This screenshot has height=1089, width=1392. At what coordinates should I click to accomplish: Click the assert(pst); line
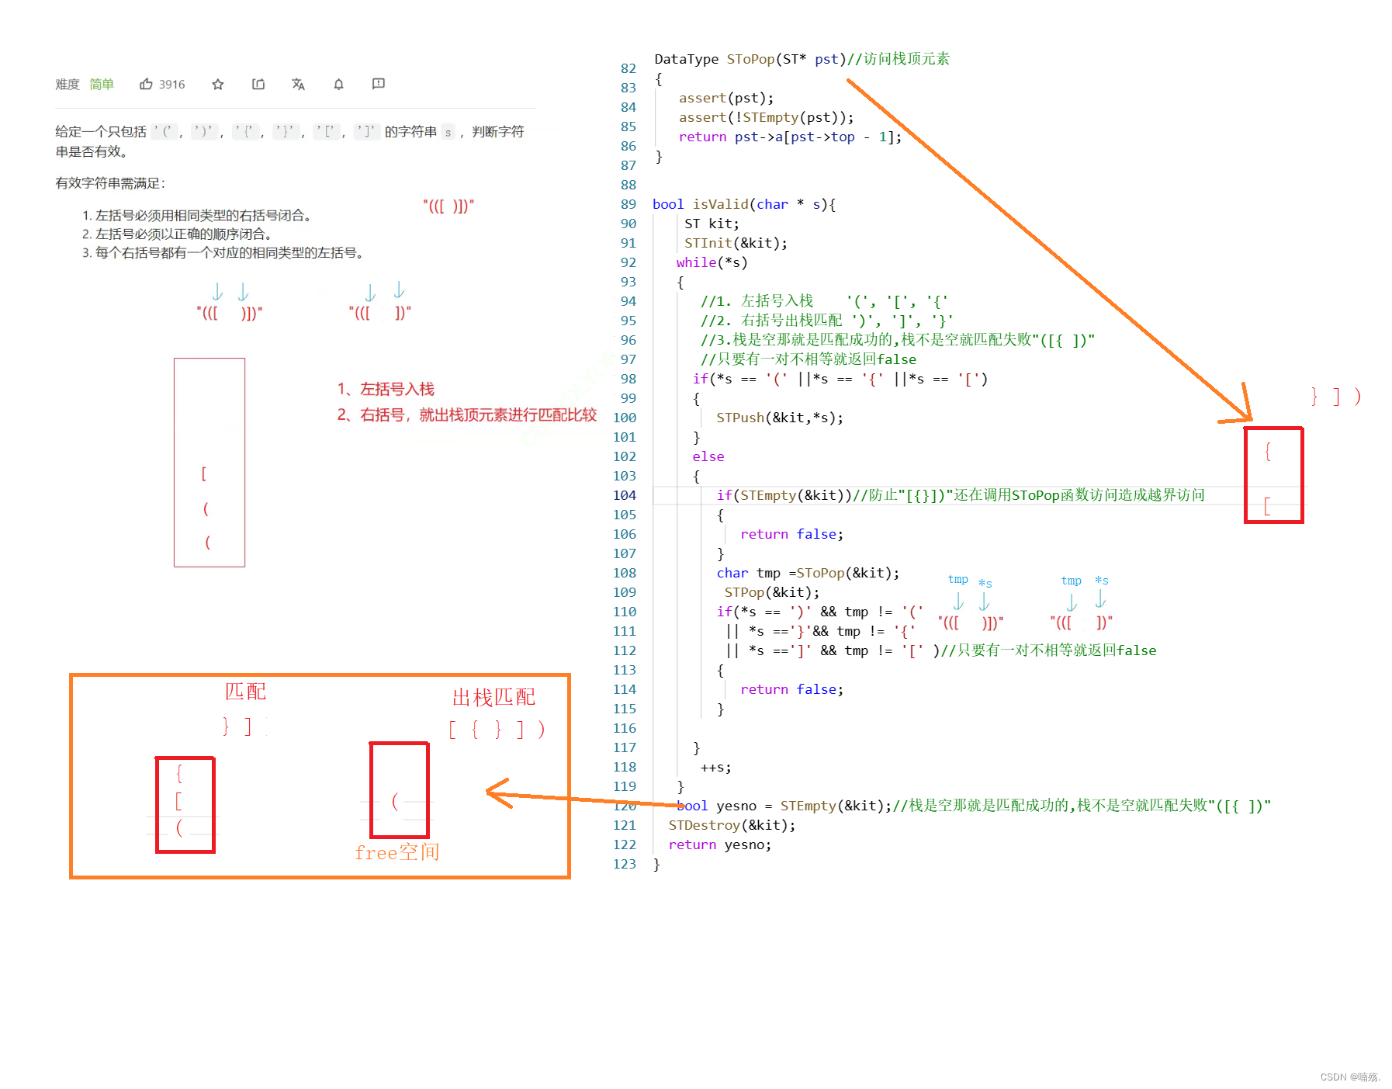726,98
